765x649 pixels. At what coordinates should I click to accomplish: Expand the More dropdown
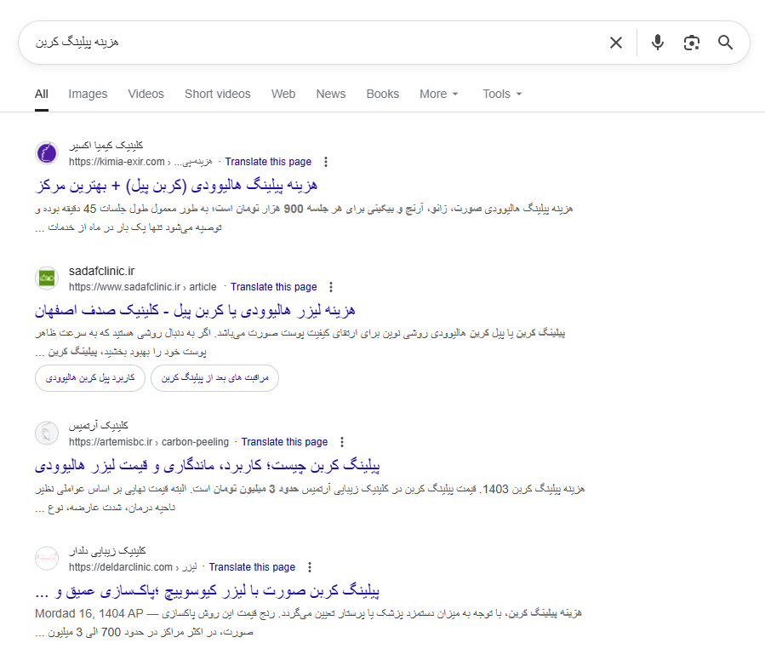pos(438,94)
